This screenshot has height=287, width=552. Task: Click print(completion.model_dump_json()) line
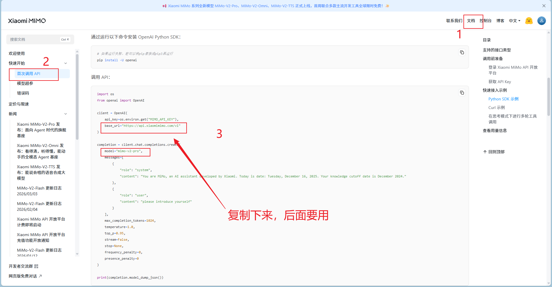(x=130, y=278)
